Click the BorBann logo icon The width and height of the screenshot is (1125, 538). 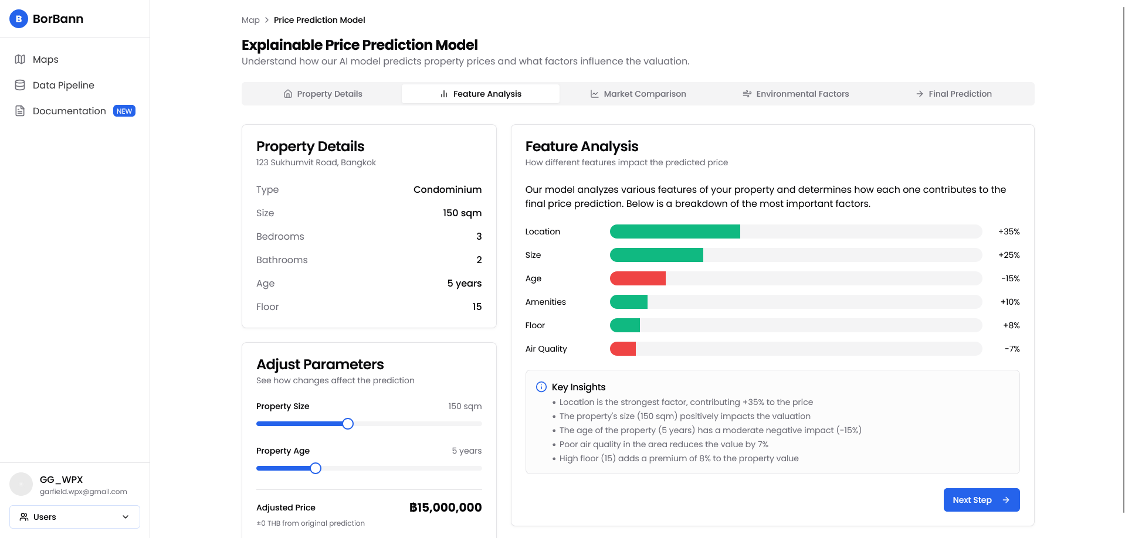pyautogui.click(x=19, y=19)
